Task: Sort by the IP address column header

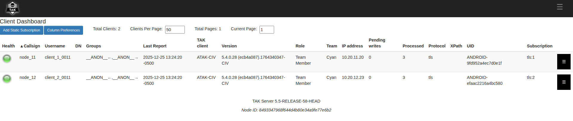Action: 352,46
